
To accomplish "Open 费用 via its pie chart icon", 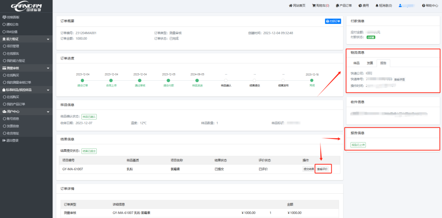I will click(360, 6).
